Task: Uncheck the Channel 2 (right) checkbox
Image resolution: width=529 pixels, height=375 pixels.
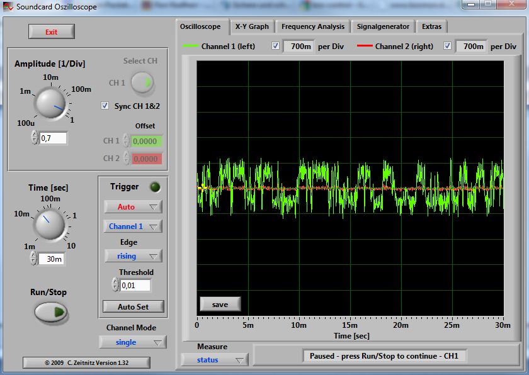Action: click(x=448, y=46)
